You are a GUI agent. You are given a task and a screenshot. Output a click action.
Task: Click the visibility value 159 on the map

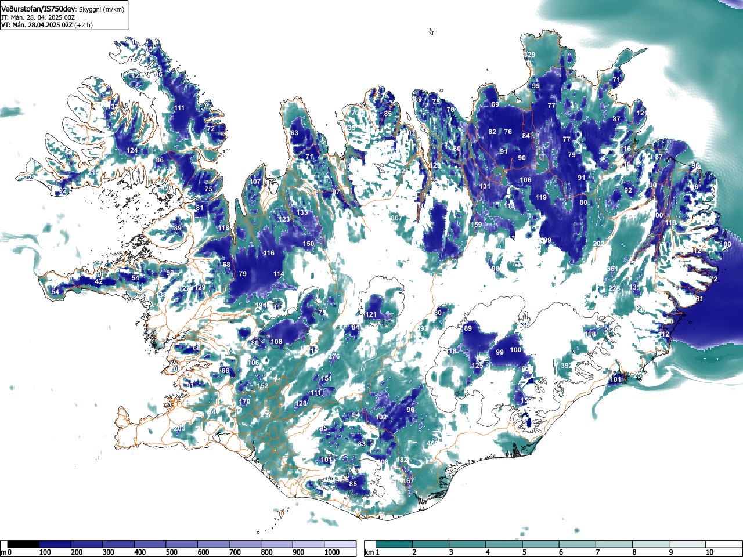476,225
